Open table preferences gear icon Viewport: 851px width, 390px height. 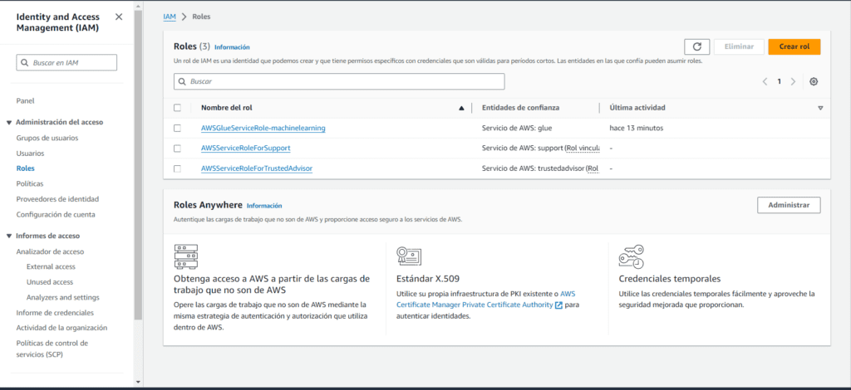coord(814,81)
